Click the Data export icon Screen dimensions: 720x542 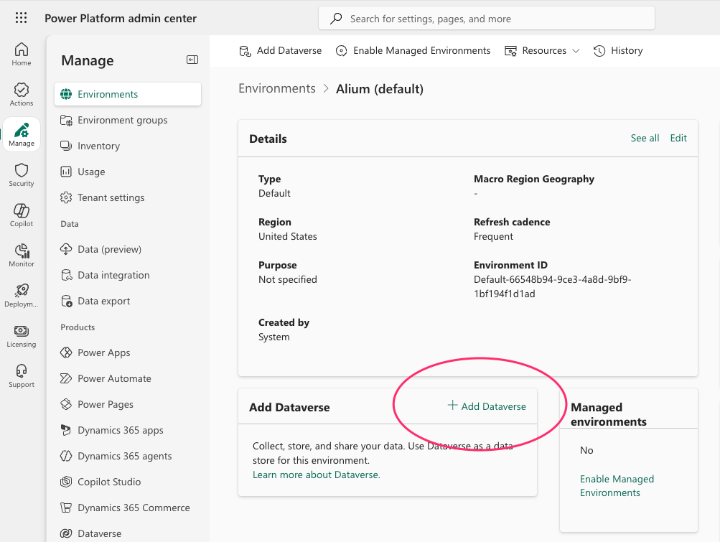(67, 301)
